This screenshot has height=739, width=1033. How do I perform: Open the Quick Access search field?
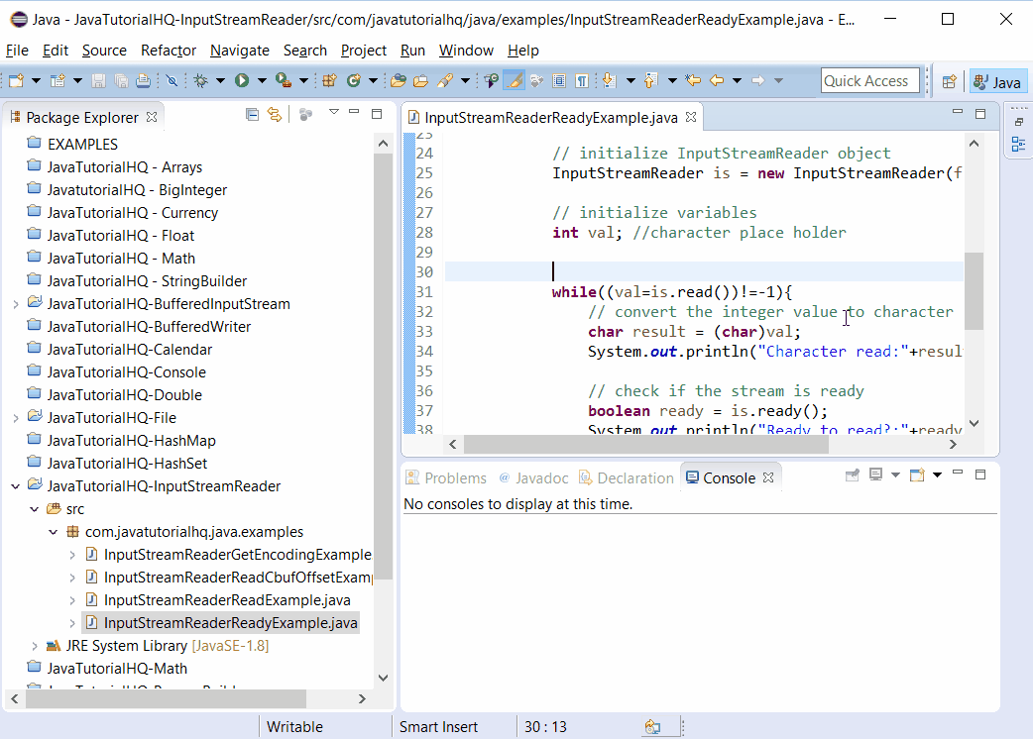[869, 80]
